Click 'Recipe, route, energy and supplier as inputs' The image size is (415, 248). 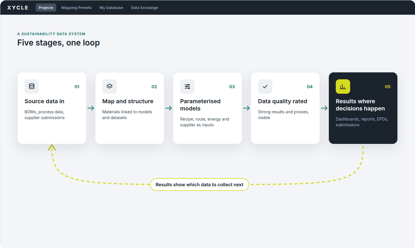[x=205, y=122]
